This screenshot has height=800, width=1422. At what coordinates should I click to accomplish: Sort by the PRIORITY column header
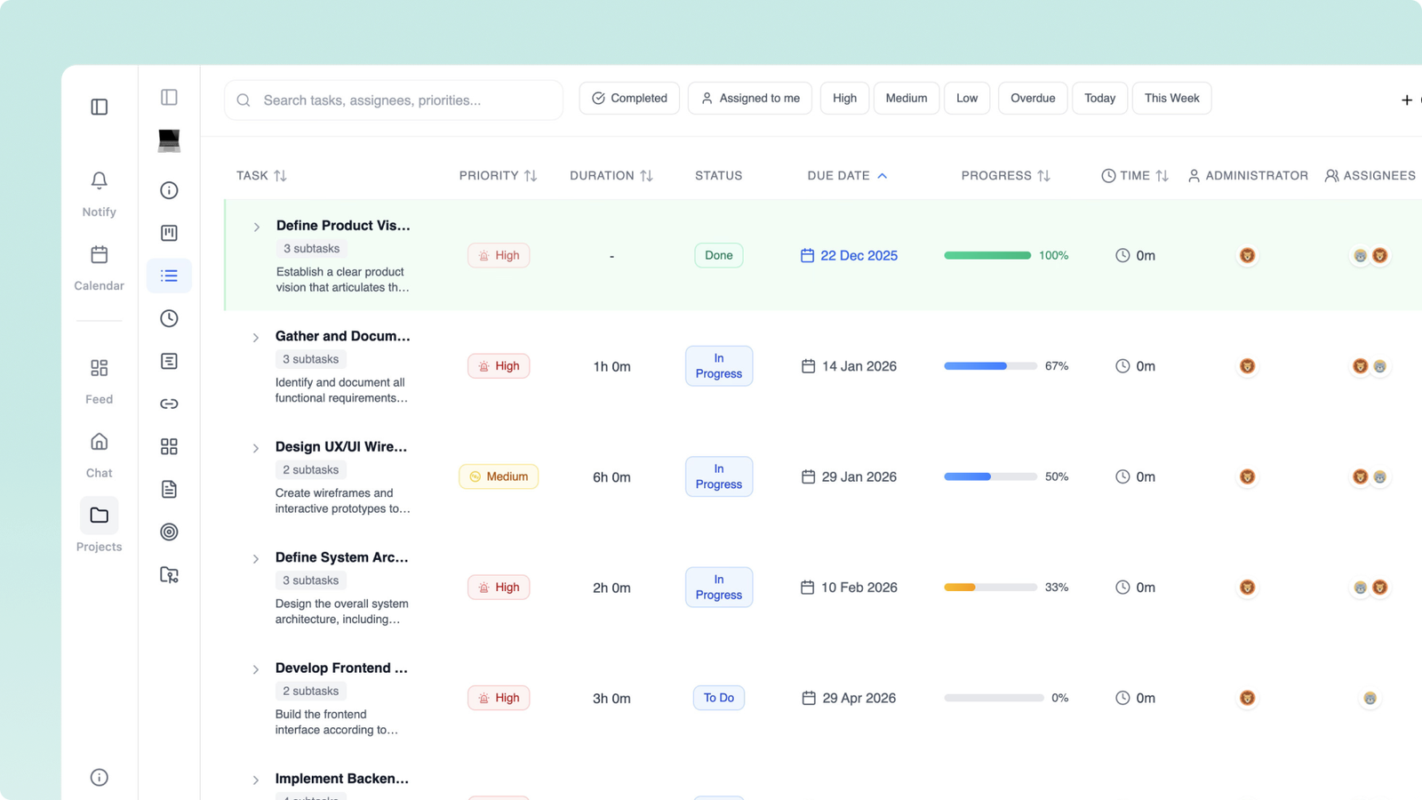point(498,176)
